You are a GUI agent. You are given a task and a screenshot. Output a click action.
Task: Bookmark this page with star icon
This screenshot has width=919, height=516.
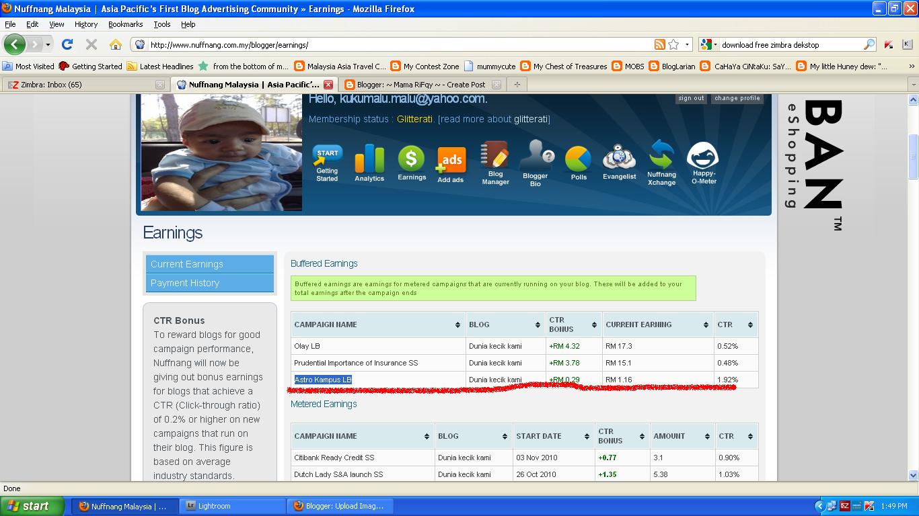pos(673,44)
